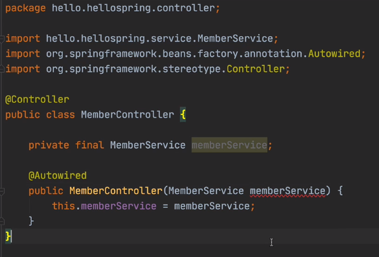Select the @Controller annotation above class
The width and height of the screenshot is (379, 257).
tap(38, 100)
